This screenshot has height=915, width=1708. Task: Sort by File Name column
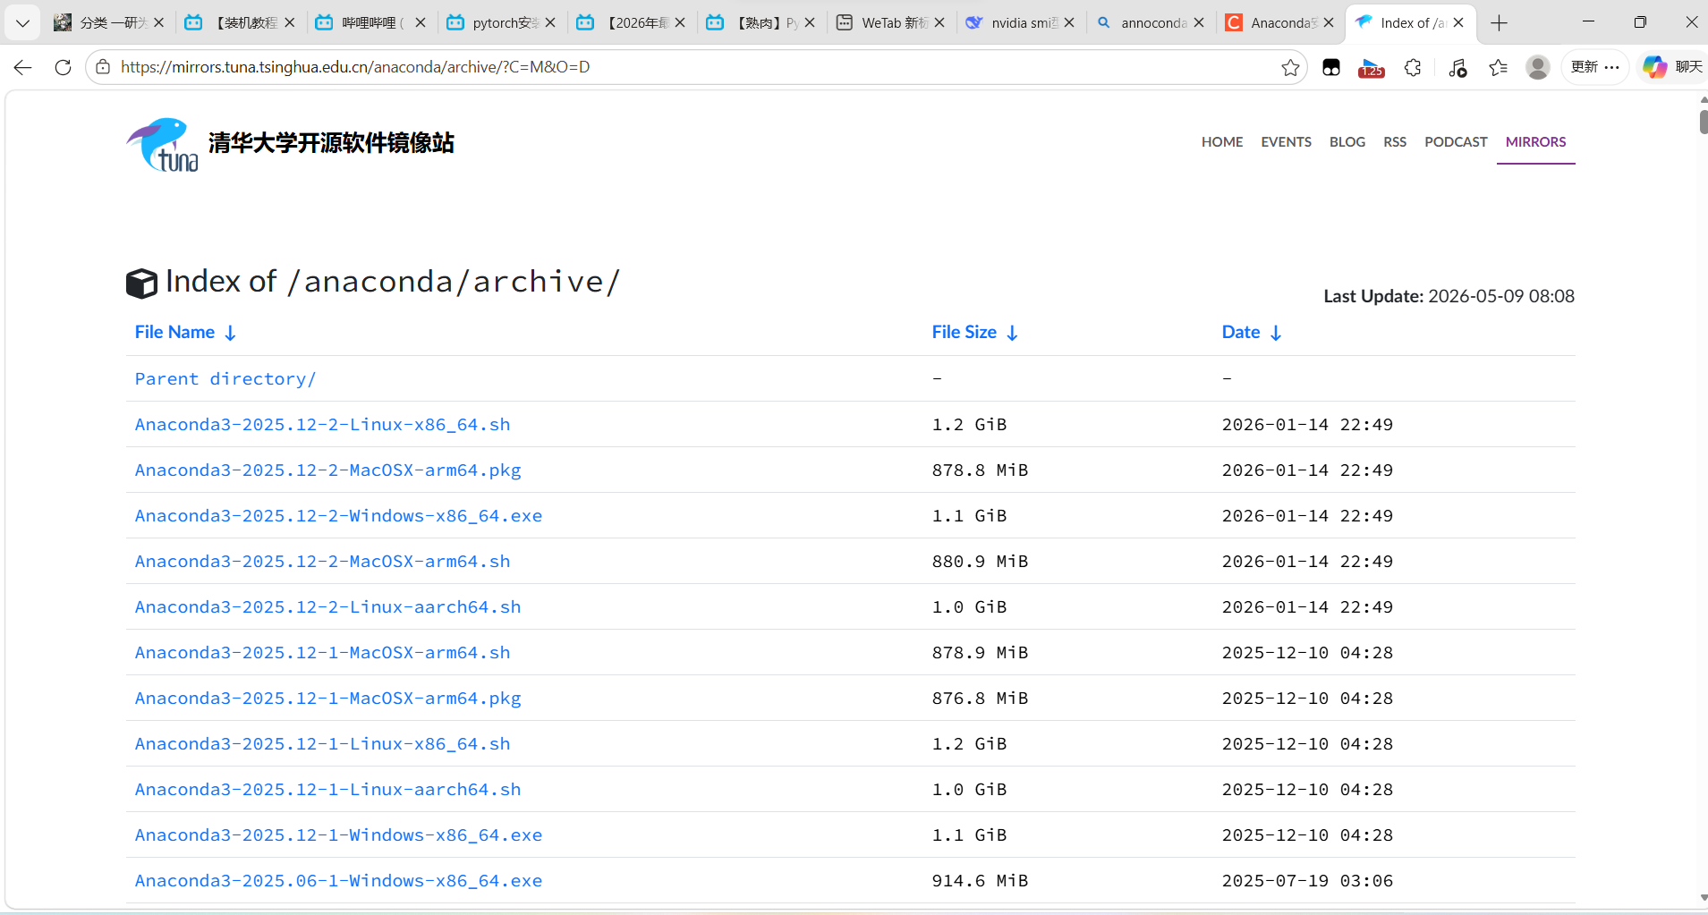(185, 333)
